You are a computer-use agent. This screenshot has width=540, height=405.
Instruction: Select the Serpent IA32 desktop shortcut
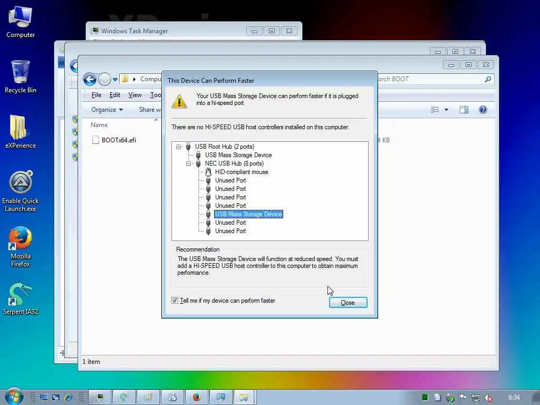pyautogui.click(x=21, y=298)
